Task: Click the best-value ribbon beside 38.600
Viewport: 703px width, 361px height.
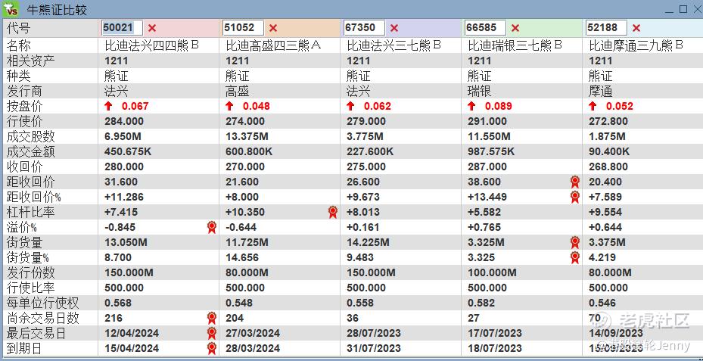Action: (575, 182)
